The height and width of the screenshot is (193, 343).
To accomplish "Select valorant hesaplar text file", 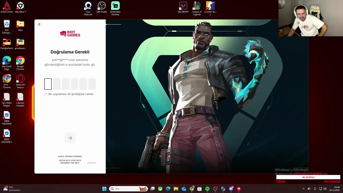I will click(20, 100).
